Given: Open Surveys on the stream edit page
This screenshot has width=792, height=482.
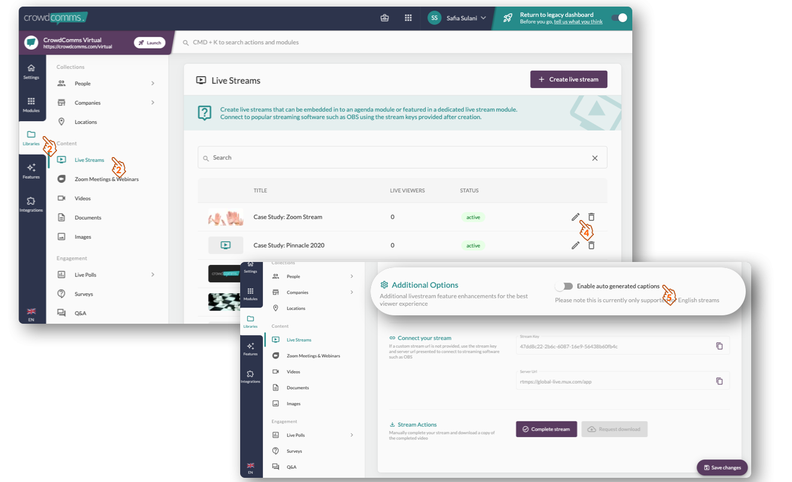Looking at the screenshot, I should (294, 451).
